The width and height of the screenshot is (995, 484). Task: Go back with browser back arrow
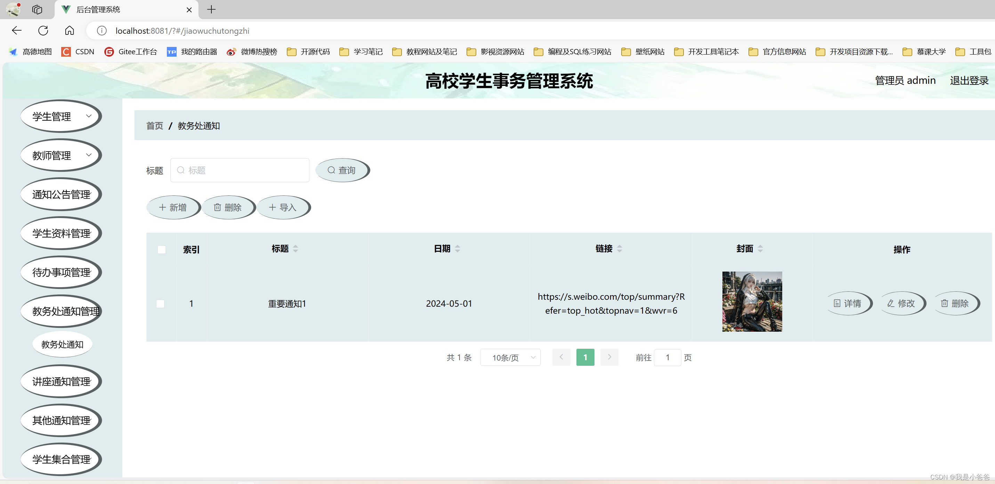[17, 31]
